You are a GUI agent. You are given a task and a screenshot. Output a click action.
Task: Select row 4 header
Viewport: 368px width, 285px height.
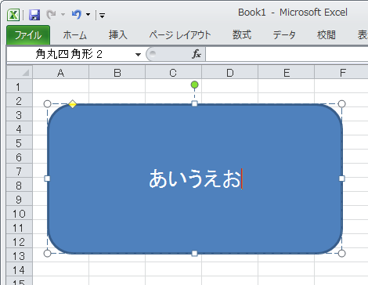[20, 128]
